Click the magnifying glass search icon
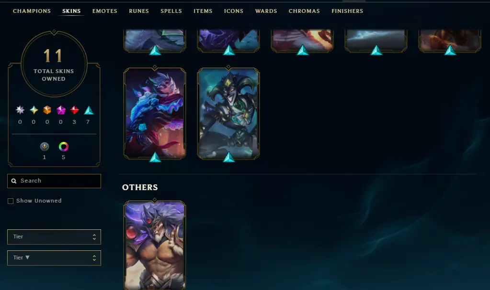The height and width of the screenshot is (290, 490). tap(14, 181)
